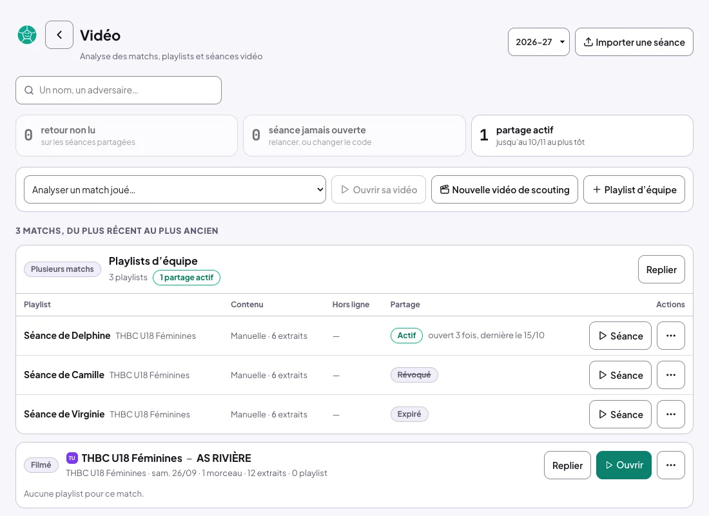Viewport: 709px width, 516px height.
Task: Create a Nouvelle vidéo de scouting
Action: (x=505, y=190)
